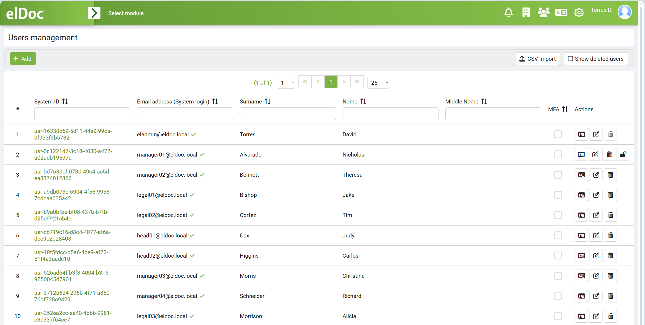Toggle the MFA checkbox for Cox Judy
Screen dimensions: 645x325
558,235
